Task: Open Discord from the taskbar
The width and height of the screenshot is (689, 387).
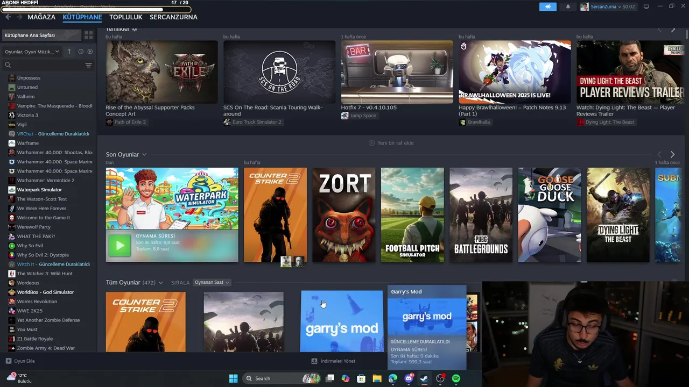Action: [x=409, y=378]
